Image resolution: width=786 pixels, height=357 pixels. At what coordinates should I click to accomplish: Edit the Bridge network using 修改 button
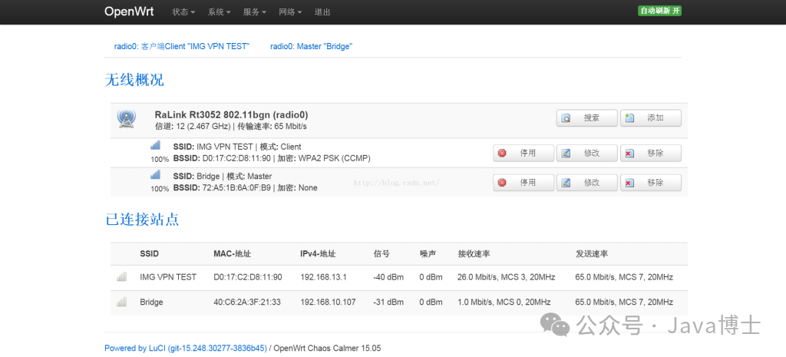pyautogui.click(x=586, y=183)
